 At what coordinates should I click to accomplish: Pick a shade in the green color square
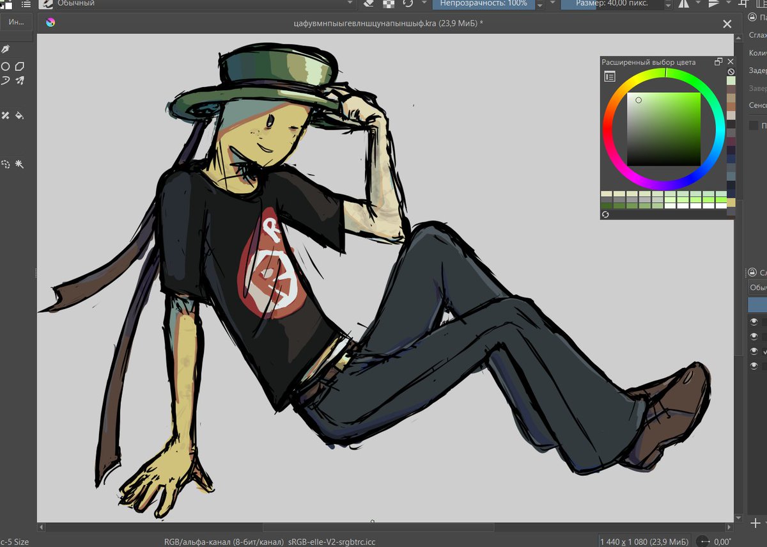coord(664,129)
